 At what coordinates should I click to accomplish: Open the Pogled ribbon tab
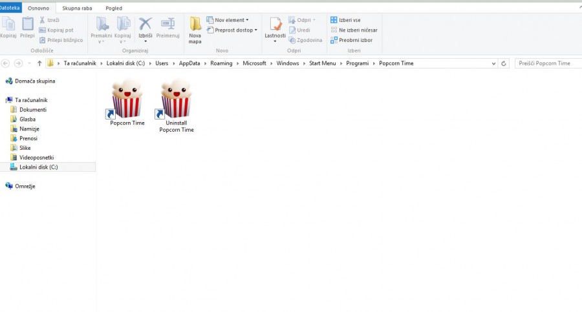click(114, 8)
